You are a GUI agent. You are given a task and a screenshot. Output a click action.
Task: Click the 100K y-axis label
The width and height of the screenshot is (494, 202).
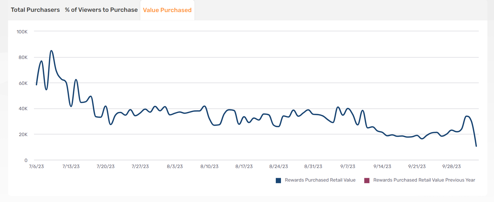point(22,32)
